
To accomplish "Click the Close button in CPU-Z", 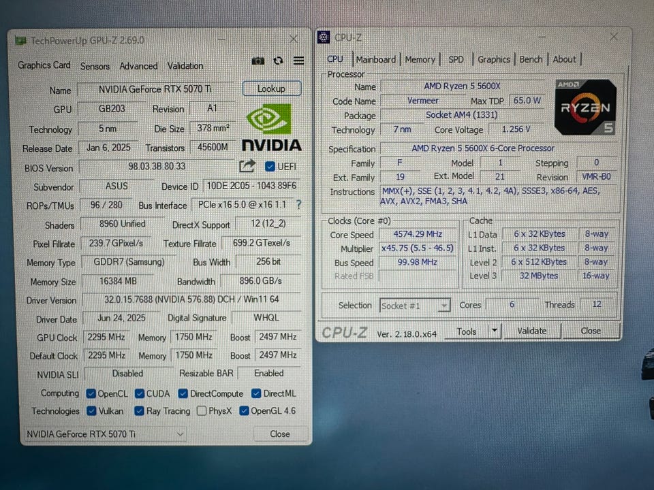I will point(591,331).
